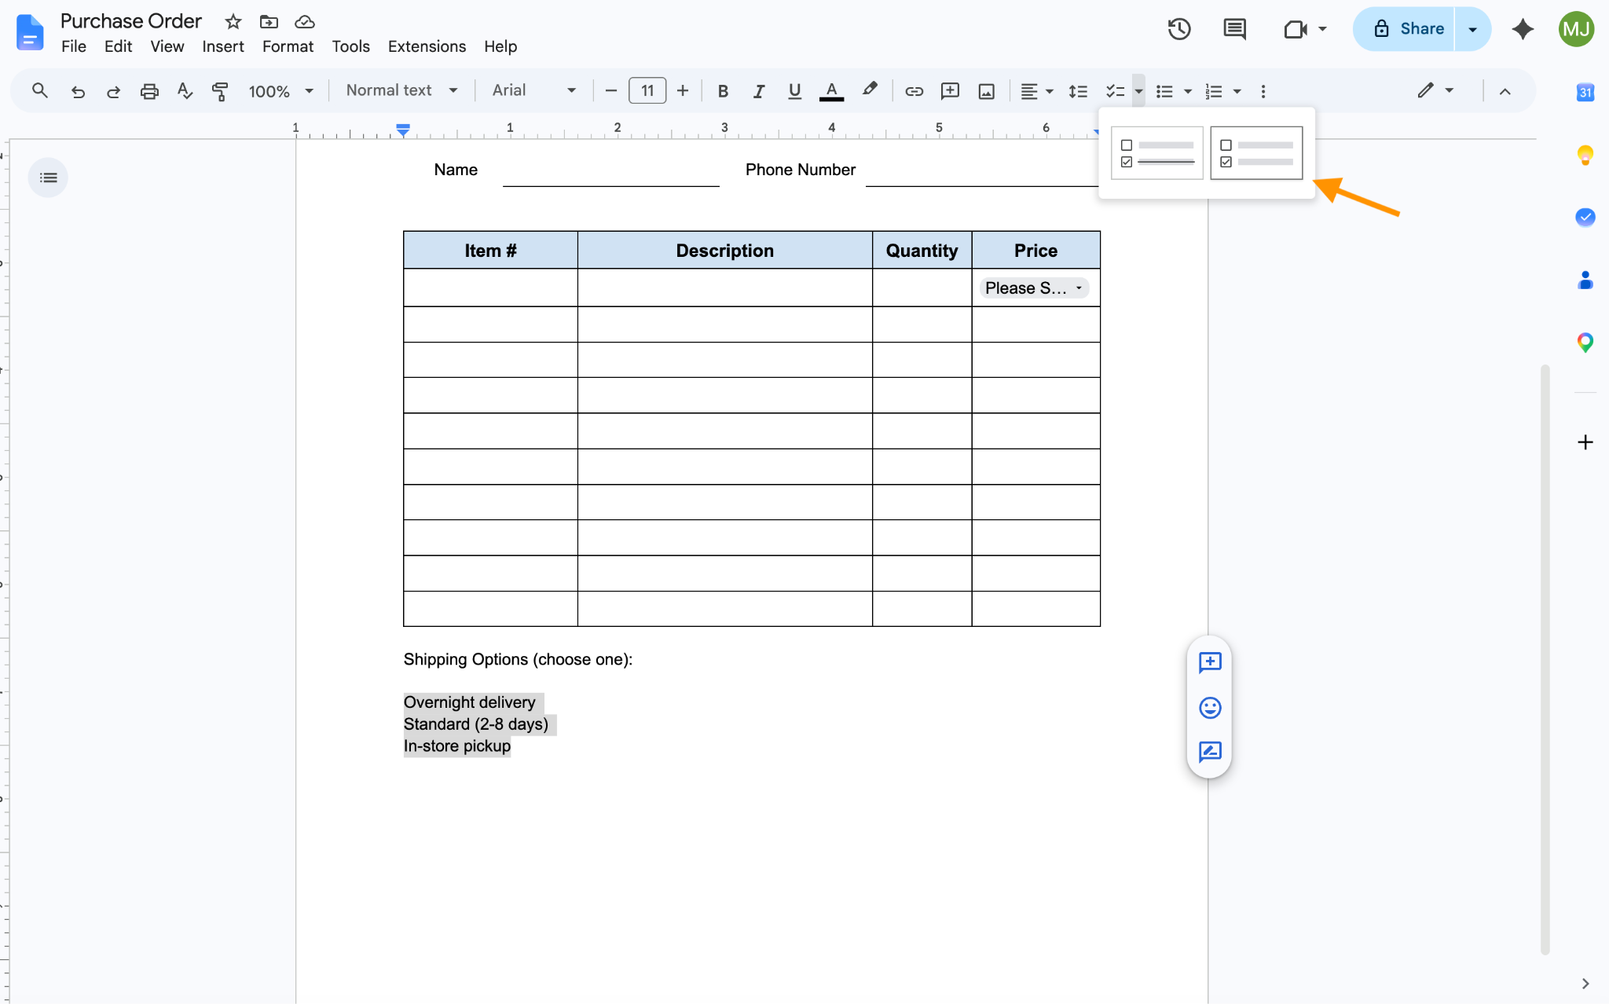The image size is (1609, 1004).
Task: Open Contacts side panel
Action: tap(1585, 280)
